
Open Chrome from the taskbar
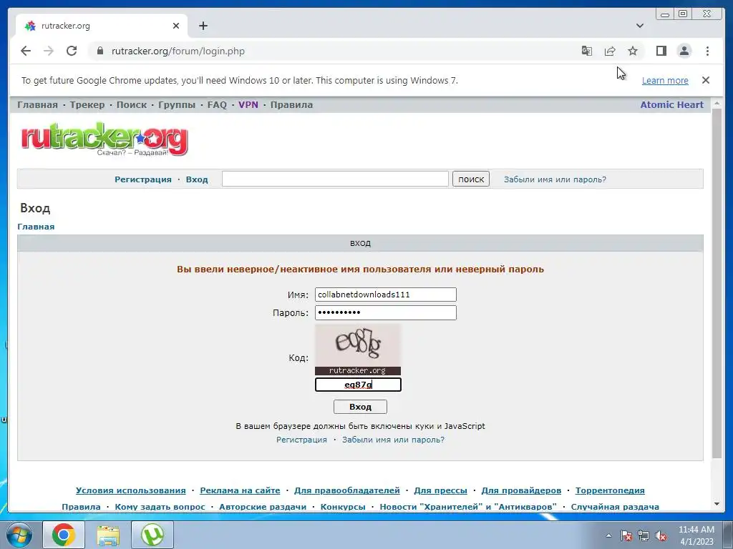(64, 535)
